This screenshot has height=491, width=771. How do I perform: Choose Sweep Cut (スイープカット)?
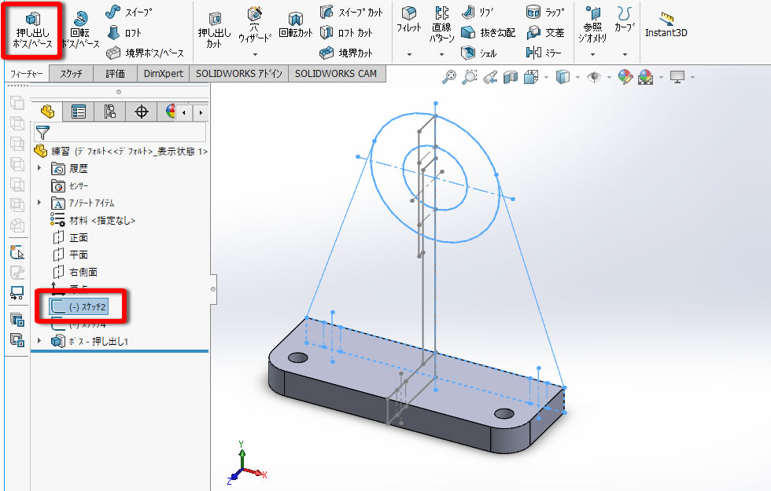(351, 13)
